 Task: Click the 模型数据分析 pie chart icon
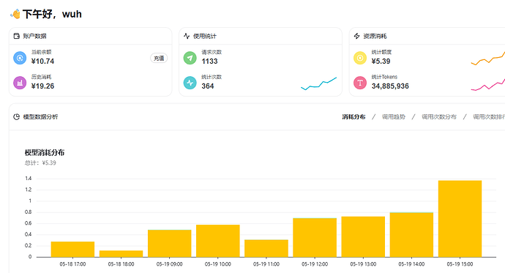(x=16, y=116)
